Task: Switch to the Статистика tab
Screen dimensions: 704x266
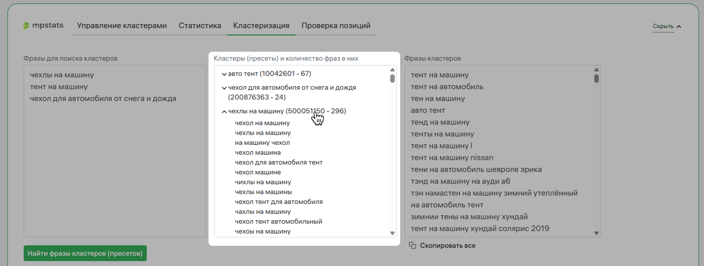Action: click(x=200, y=26)
